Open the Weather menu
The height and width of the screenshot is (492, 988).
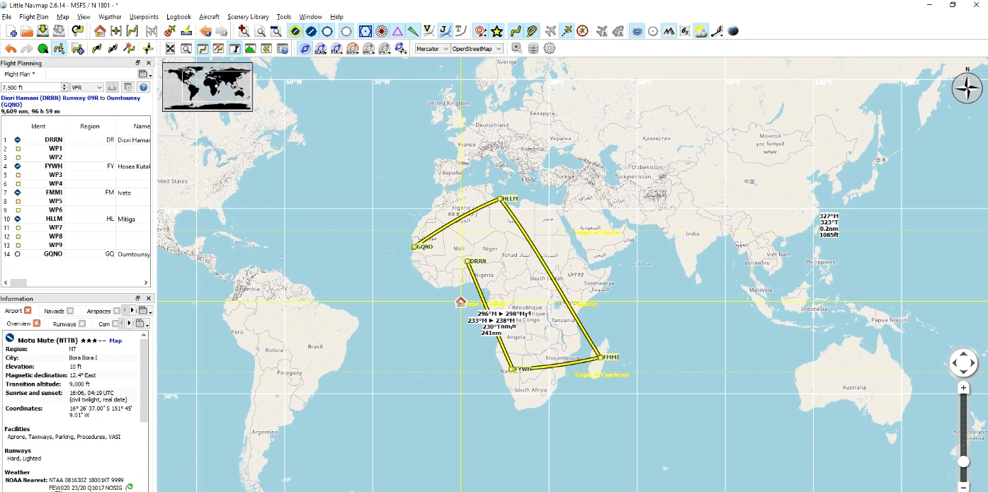click(110, 16)
